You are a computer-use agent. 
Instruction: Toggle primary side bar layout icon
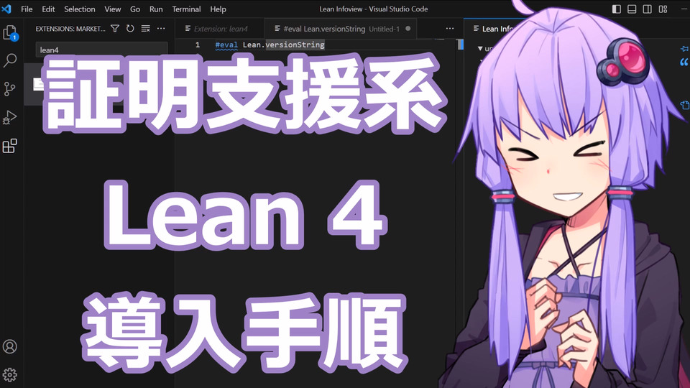coord(617,9)
